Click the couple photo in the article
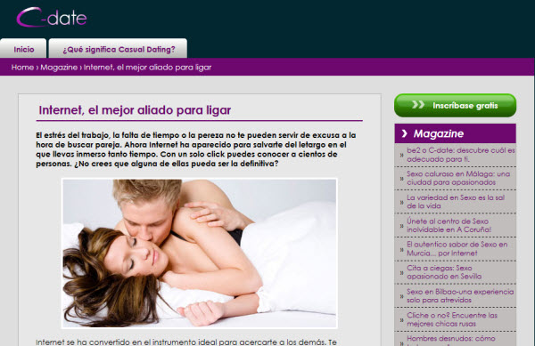The height and width of the screenshot is (346, 535). pyautogui.click(x=199, y=253)
